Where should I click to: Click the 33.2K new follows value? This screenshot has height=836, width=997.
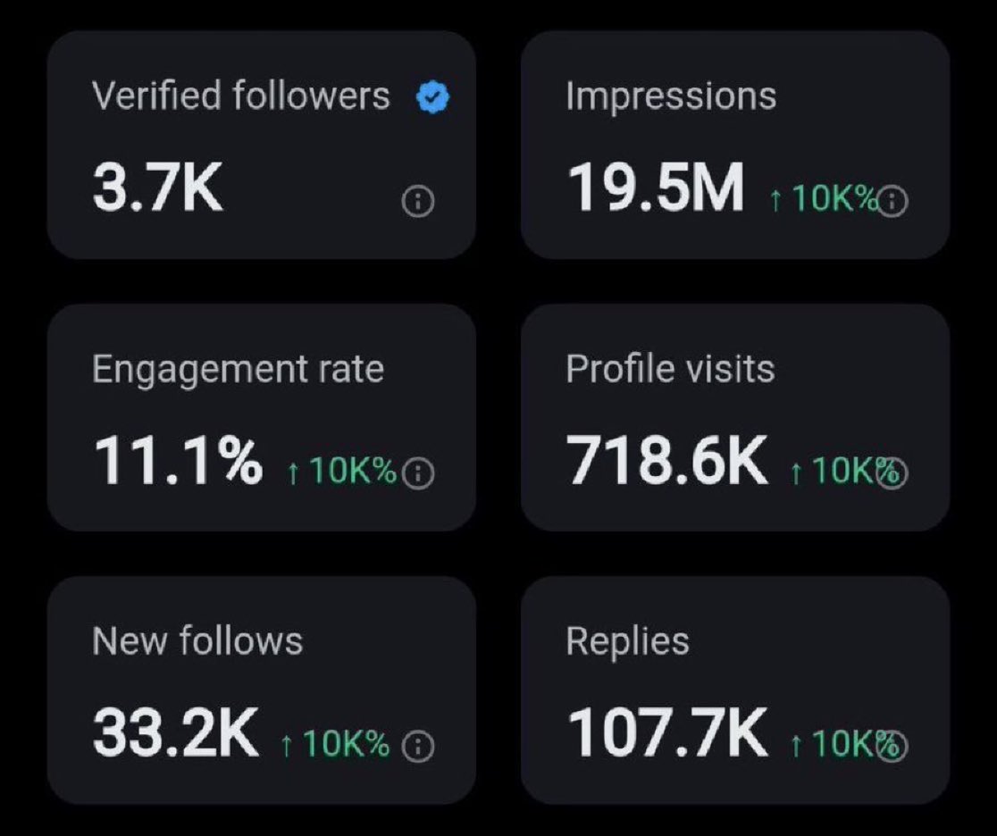point(175,732)
